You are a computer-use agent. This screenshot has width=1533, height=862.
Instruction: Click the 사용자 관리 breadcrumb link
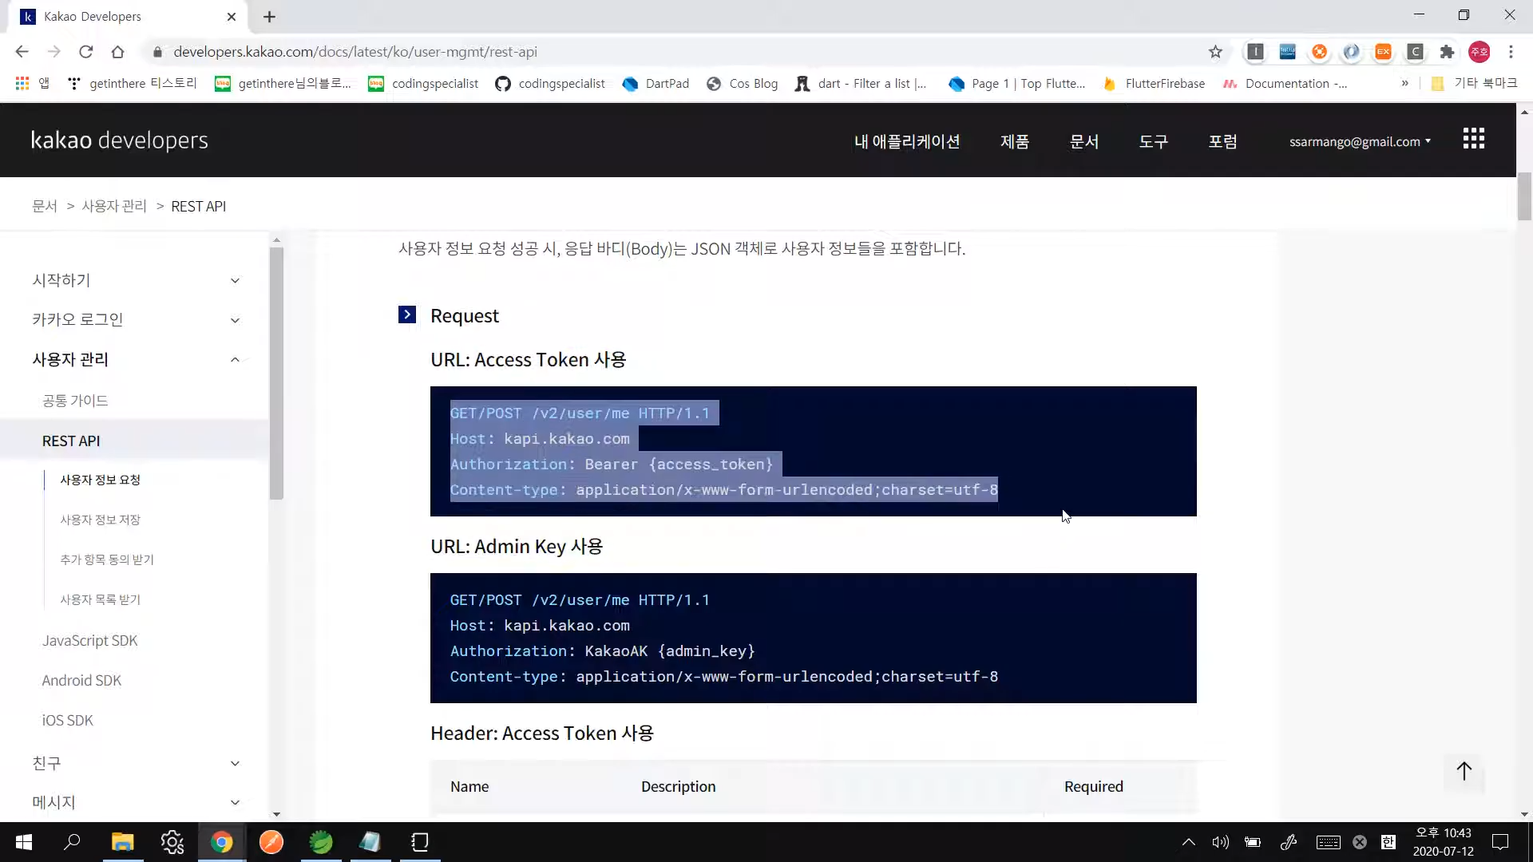[114, 206]
